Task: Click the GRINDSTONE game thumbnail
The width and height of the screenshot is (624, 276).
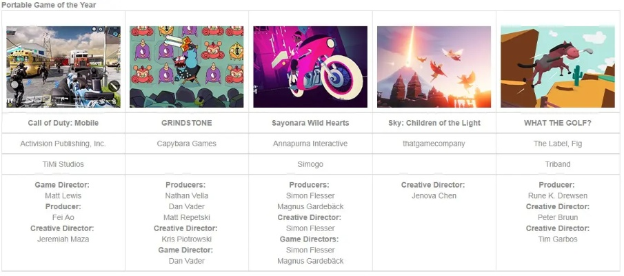Action: 187,67
